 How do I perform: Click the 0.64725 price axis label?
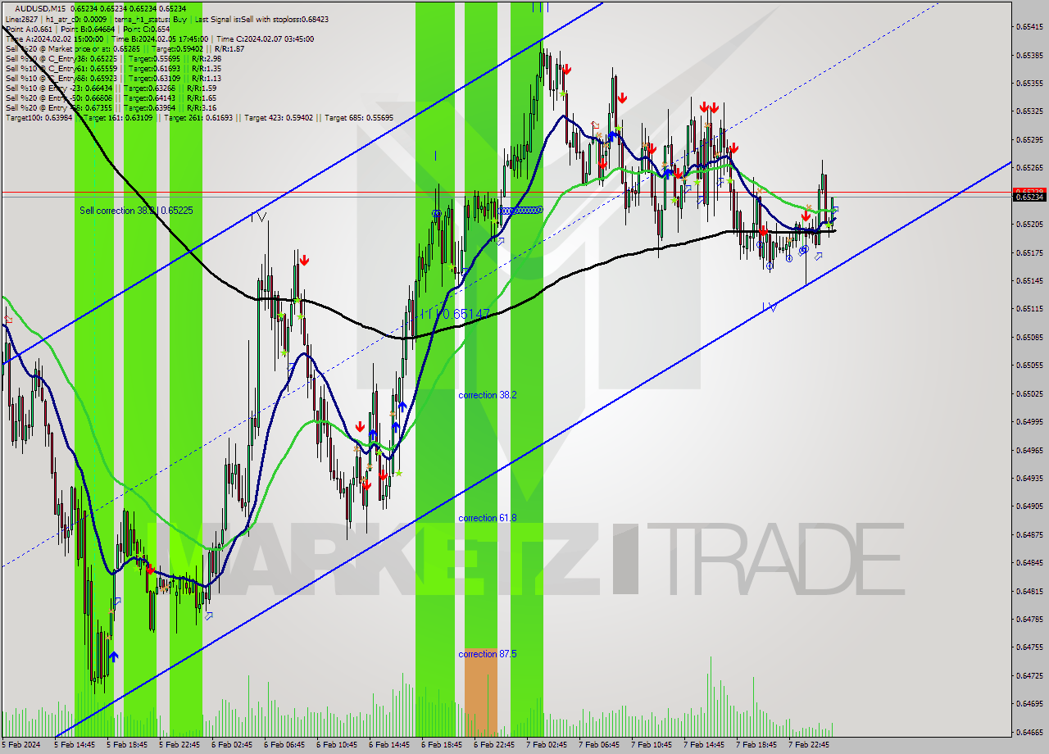coord(1029,675)
